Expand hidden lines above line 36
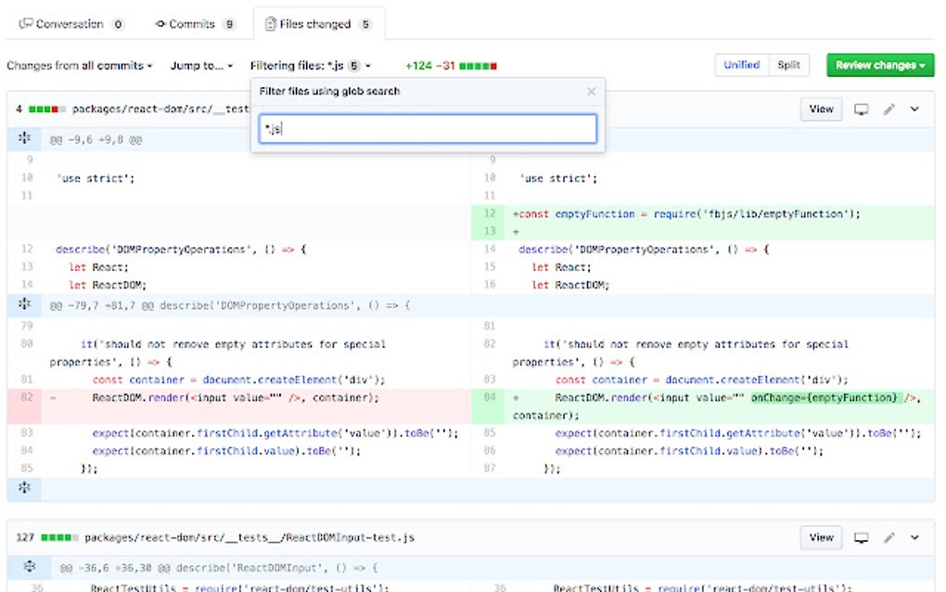 [x=29, y=567]
